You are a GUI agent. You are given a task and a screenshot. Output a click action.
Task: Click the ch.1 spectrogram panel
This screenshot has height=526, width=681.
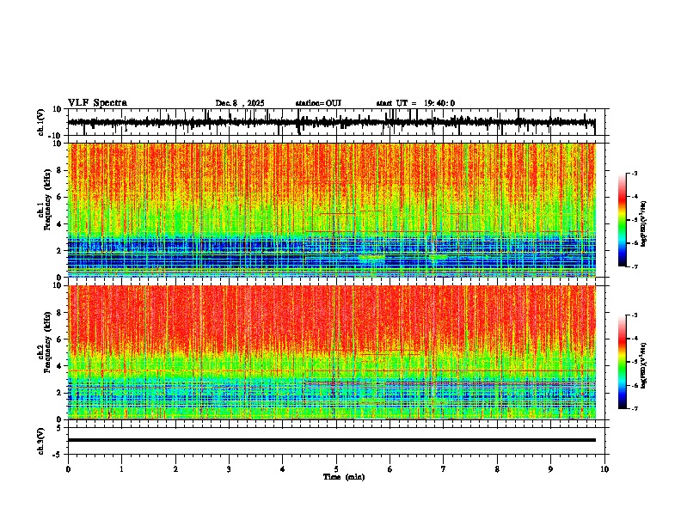pyautogui.click(x=331, y=210)
